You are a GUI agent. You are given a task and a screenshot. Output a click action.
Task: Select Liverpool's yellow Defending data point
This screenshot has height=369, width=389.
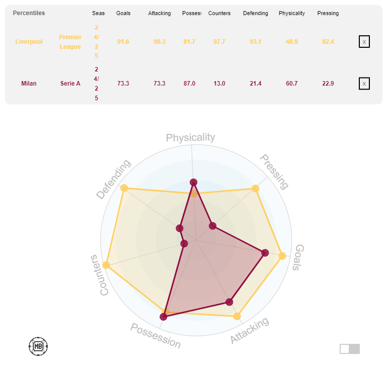124,188
